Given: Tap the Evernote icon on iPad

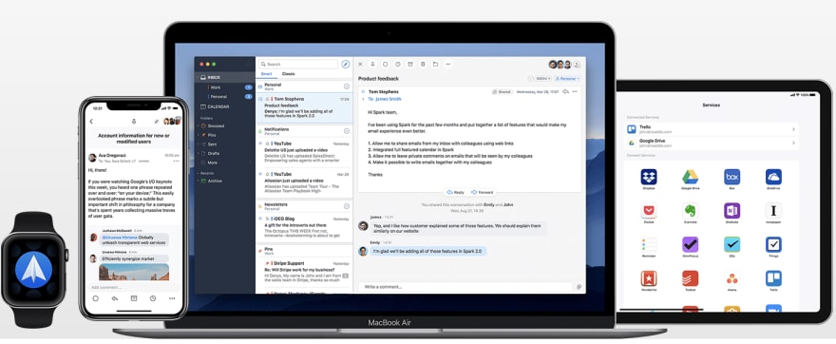Looking at the screenshot, I should click(691, 211).
